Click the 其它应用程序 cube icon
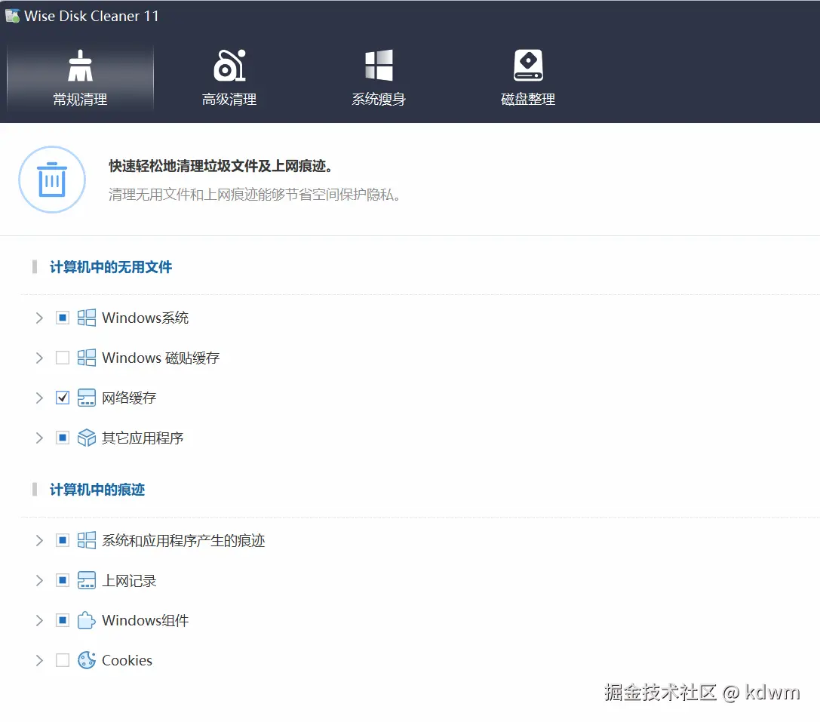The image size is (820, 722). click(86, 438)
